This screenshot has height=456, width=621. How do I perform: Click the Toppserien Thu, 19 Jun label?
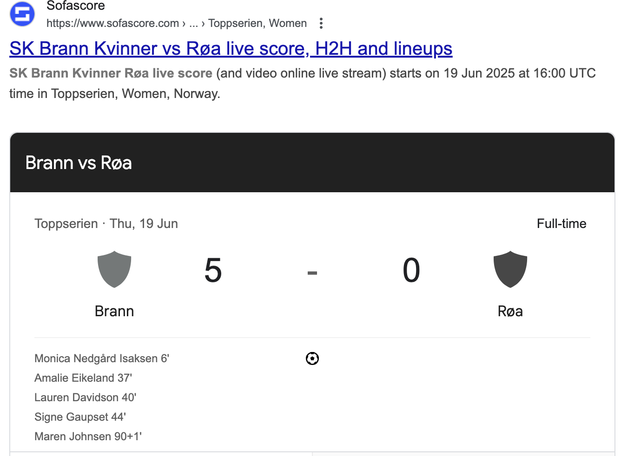[x=106, y=224]
